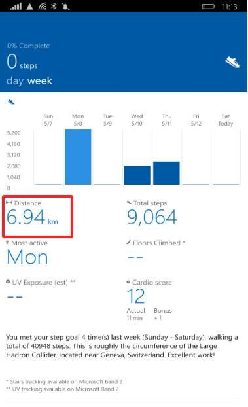Tap the UV Exposure sun icon

click(x=8, y=282)
